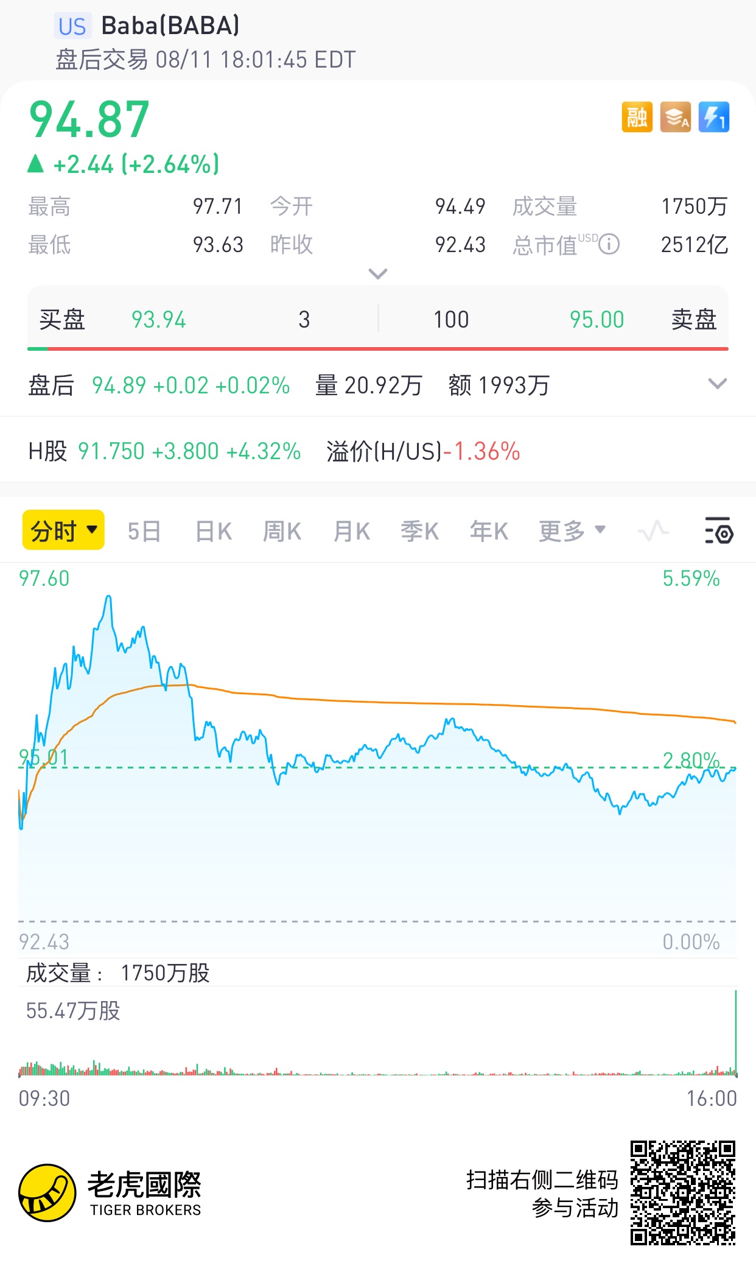This screenshot has height=1266, width=756.
Task: Select the 周K chart tab
Action: [282, 531]
